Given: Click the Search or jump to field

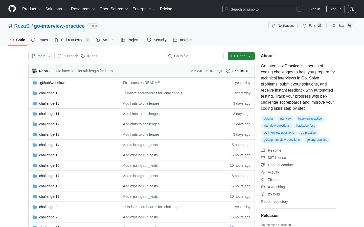Looking at the screenshot, I should [263, 9].
